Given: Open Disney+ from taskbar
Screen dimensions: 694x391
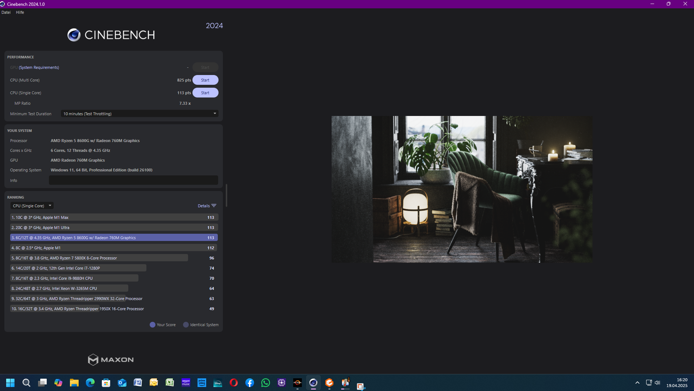Looking at the screenshot, I should pos(218,383).
